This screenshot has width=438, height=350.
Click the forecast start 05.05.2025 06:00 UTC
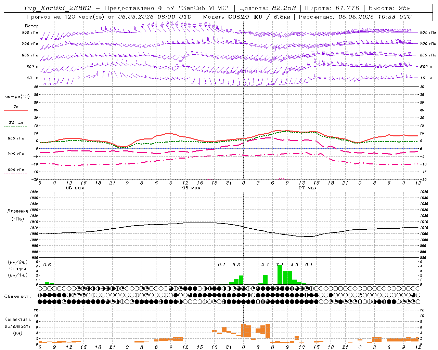(155, 17)
